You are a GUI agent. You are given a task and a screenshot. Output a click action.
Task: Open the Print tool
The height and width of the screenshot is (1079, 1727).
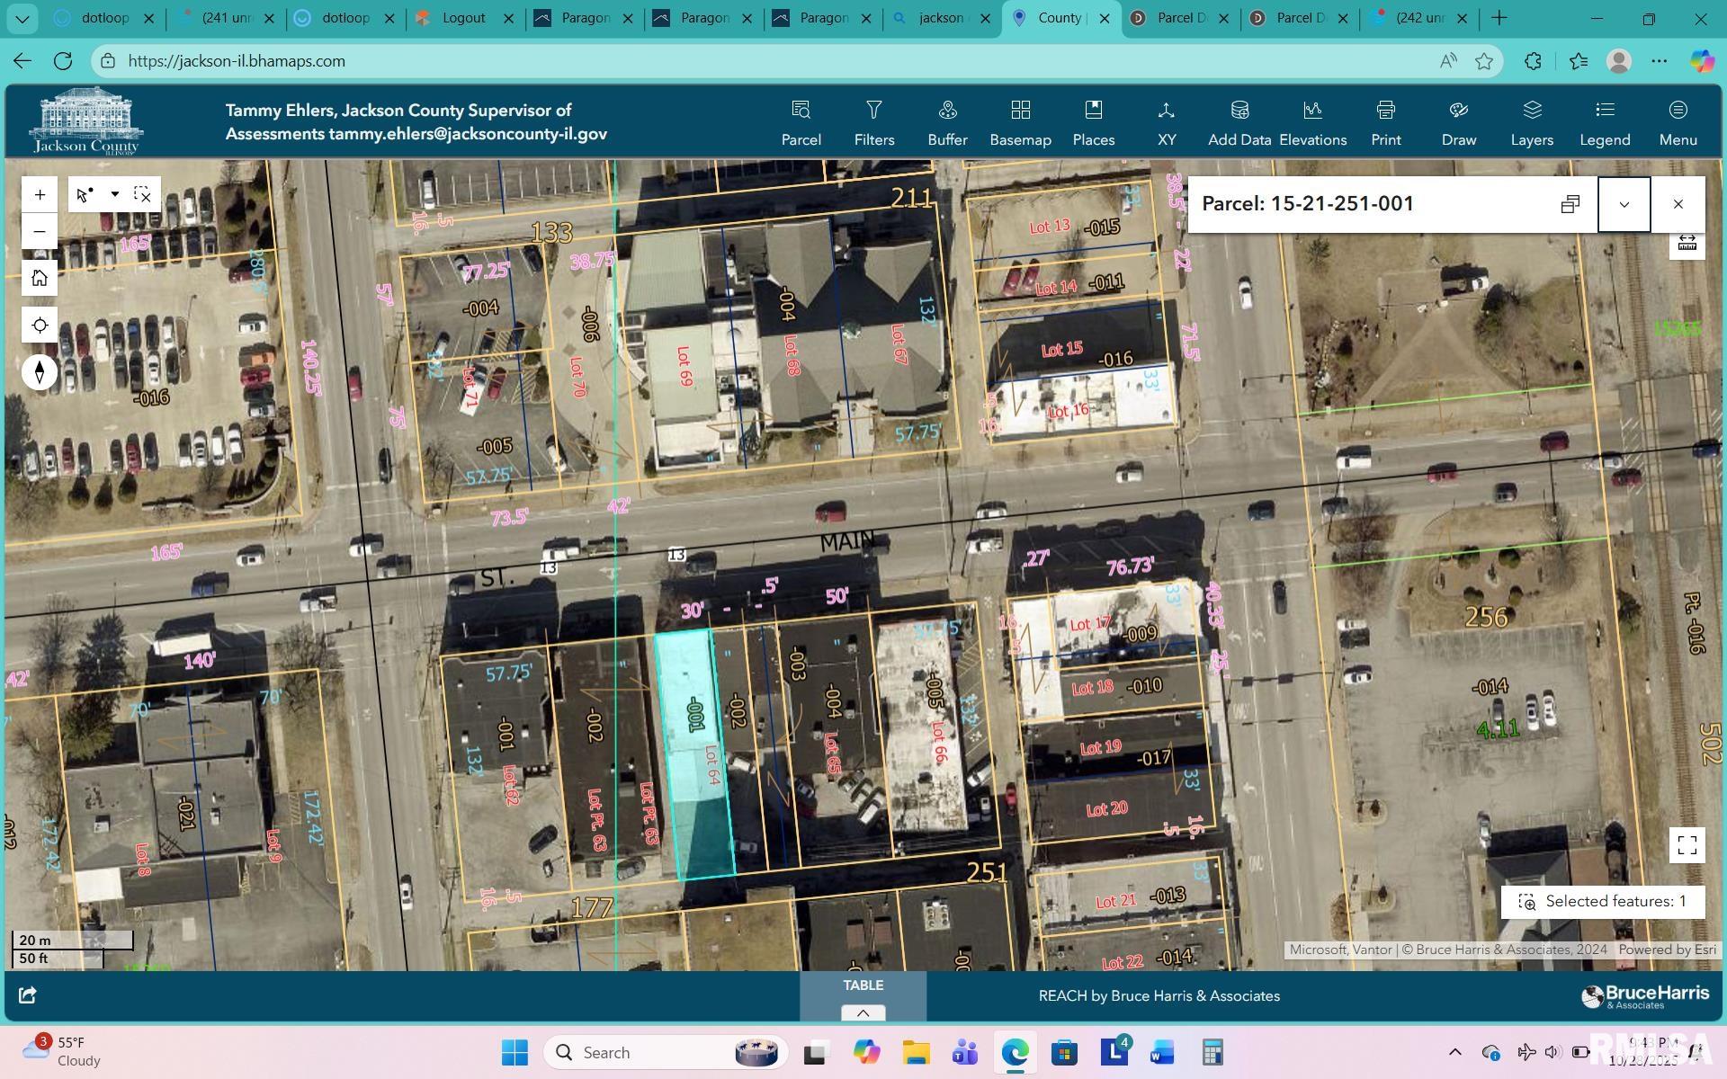1385,121
